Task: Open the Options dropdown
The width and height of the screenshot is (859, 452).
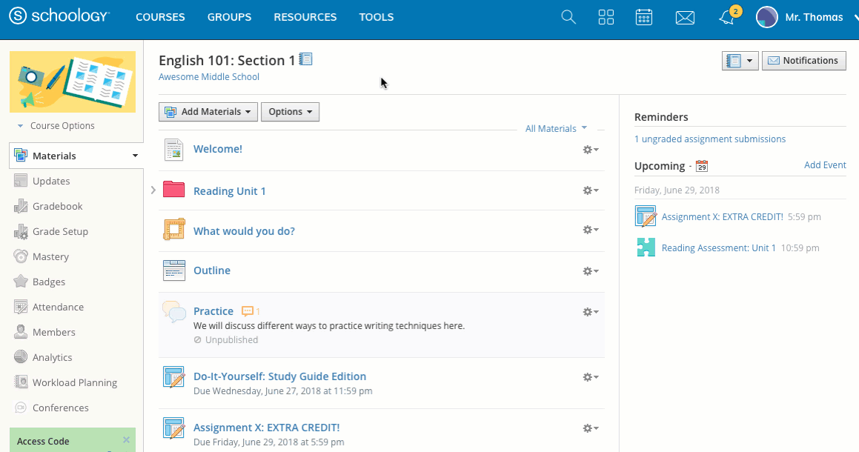Action: click(x=290, y=112)
